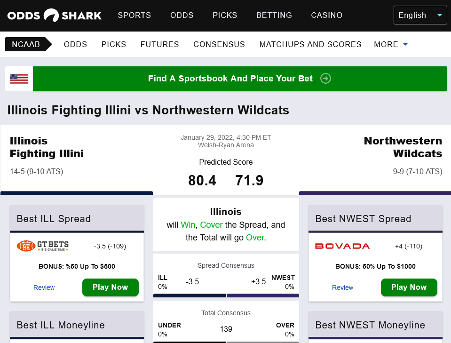
Task: Open the GT Bets Review link
Action: click(x=44, y=287)
